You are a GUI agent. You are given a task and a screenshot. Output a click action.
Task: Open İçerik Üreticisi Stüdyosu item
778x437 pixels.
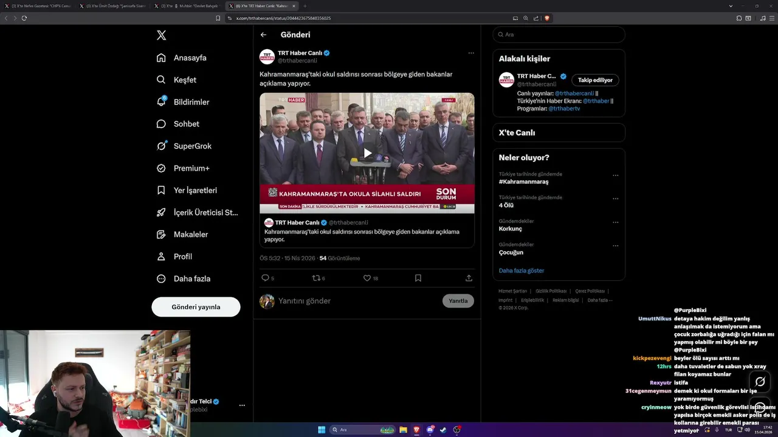(x=197, y=212)
